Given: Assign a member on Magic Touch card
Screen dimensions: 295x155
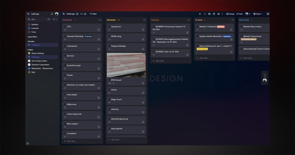Looking at the screenshot, I should point(143,103).
